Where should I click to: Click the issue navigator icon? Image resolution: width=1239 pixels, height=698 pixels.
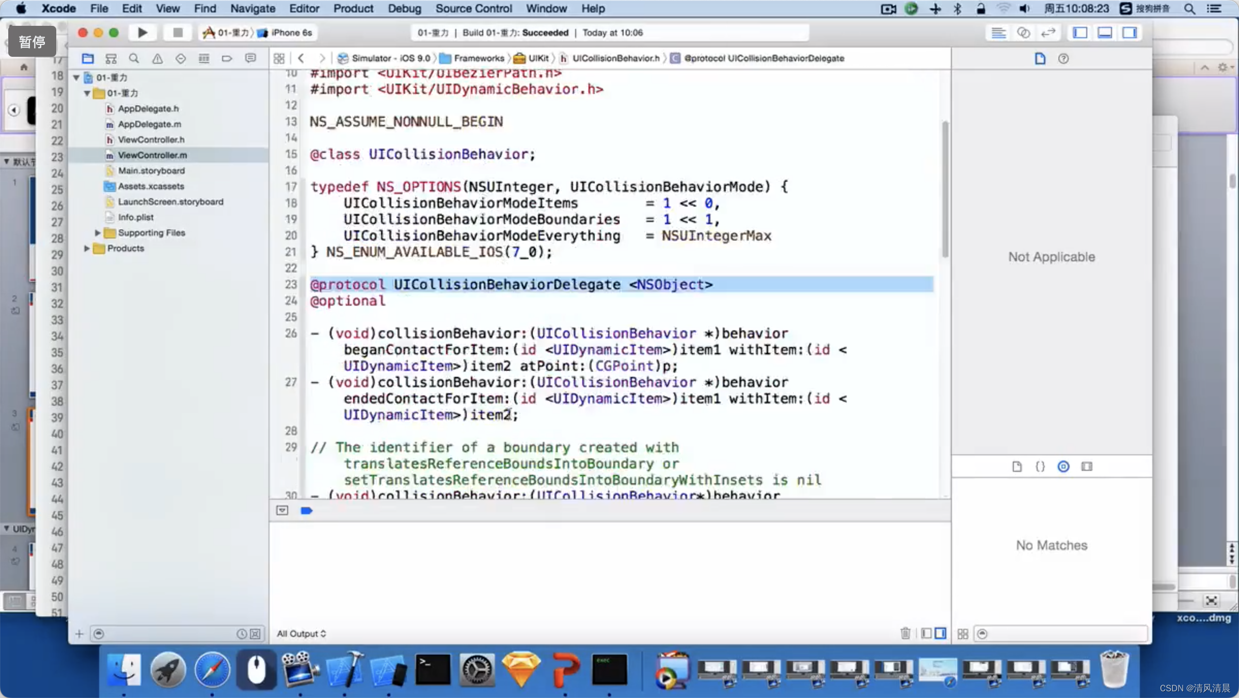click(156, 58)
